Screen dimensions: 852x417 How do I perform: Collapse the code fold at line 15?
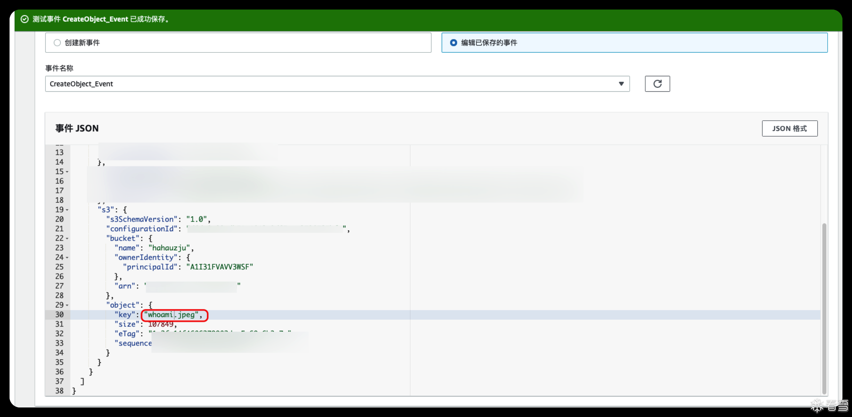[x=67, y=172]
